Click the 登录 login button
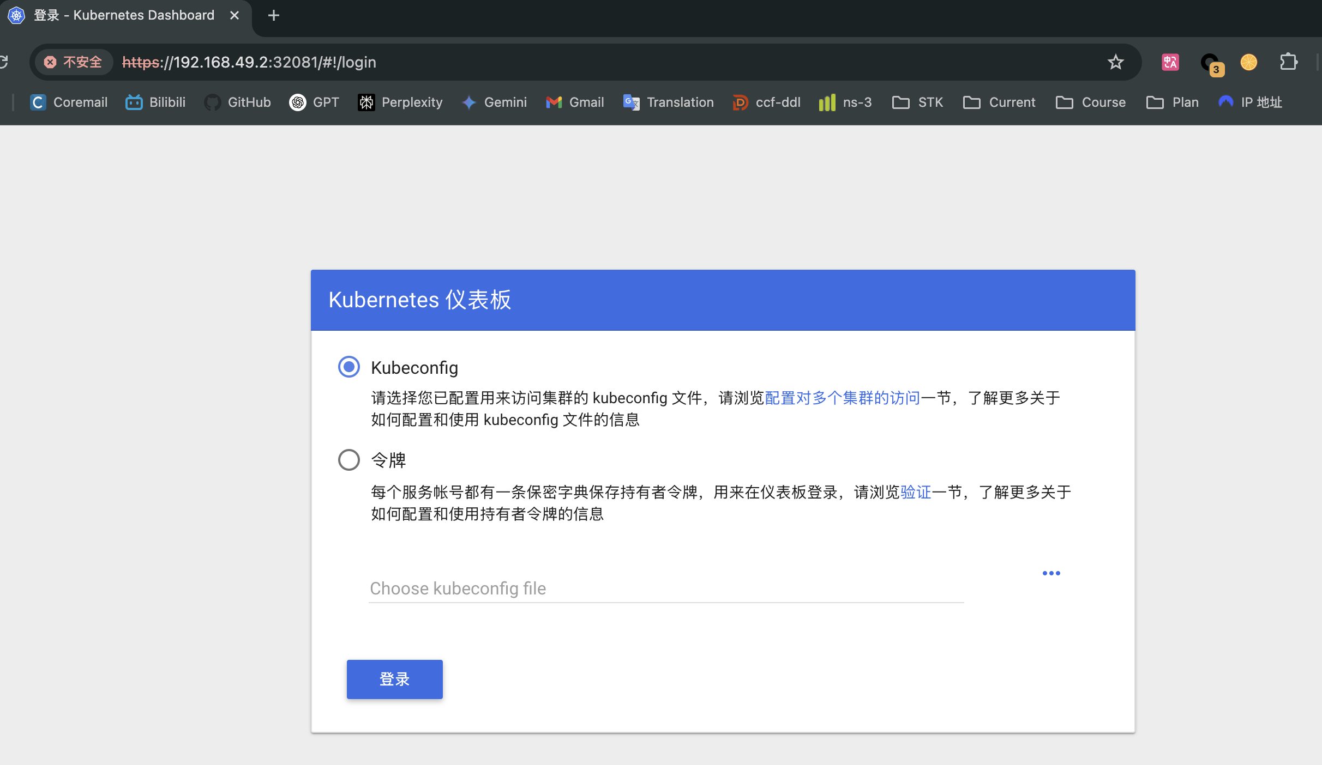 (x=394, y=679)
